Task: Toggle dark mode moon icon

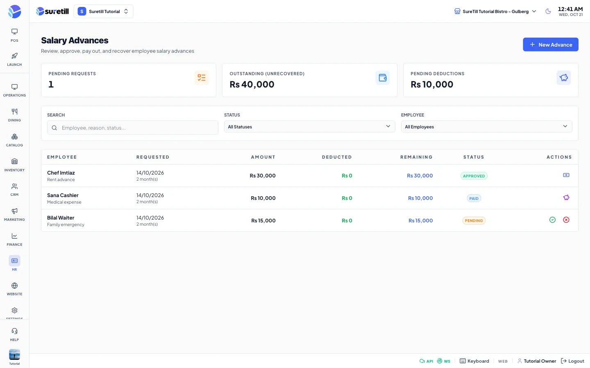Action: point(548,11)
